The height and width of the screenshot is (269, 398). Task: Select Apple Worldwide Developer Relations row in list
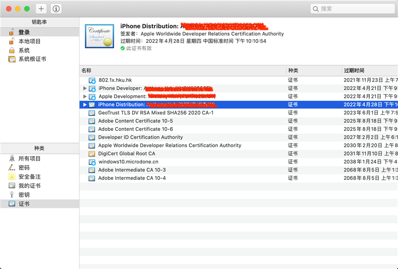tap(170, 146)
